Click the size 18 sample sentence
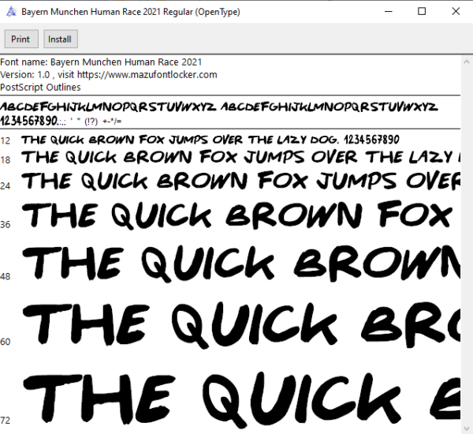The image size is (473, 434). (240, 157)
